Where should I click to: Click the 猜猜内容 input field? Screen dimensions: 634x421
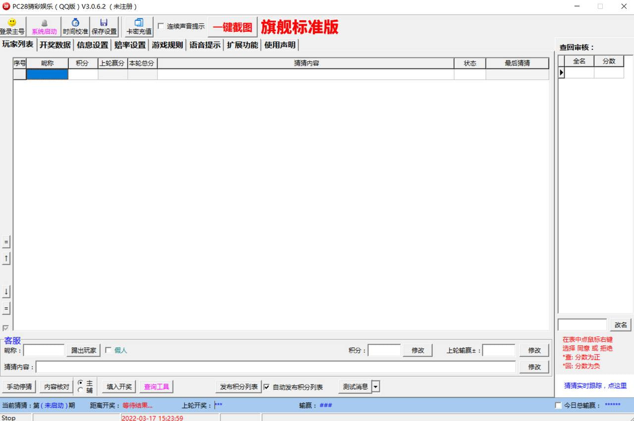point(275,367)
